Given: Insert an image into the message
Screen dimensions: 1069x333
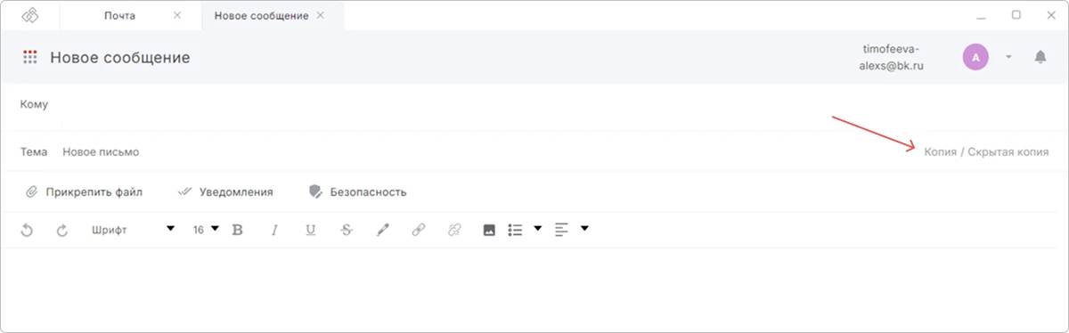Looking at the screenshot, I should coord(489,230).
